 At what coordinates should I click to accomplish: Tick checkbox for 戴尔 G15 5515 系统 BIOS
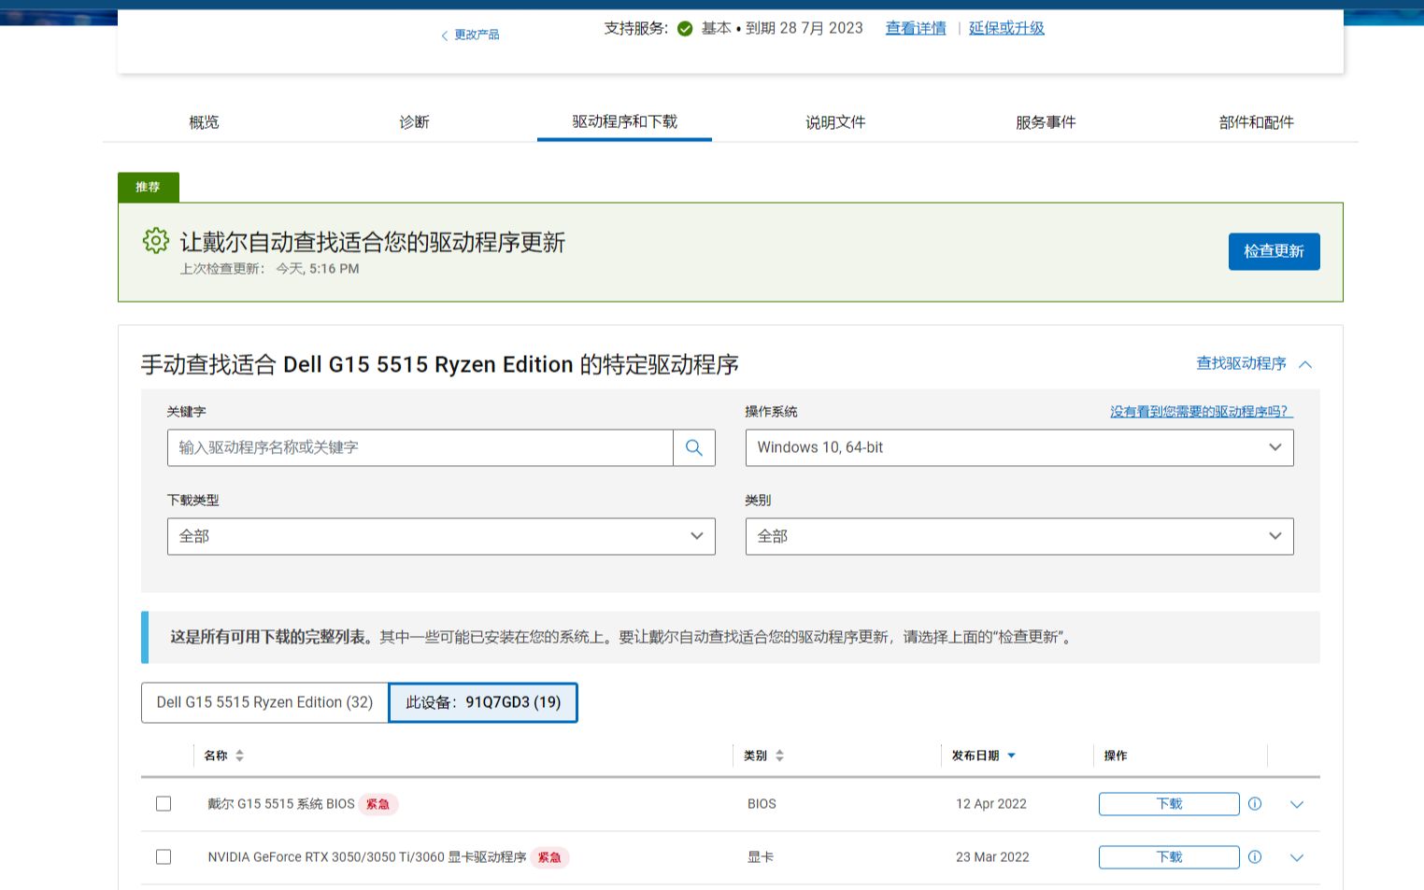pyautogui.click(x=164, y=803)
